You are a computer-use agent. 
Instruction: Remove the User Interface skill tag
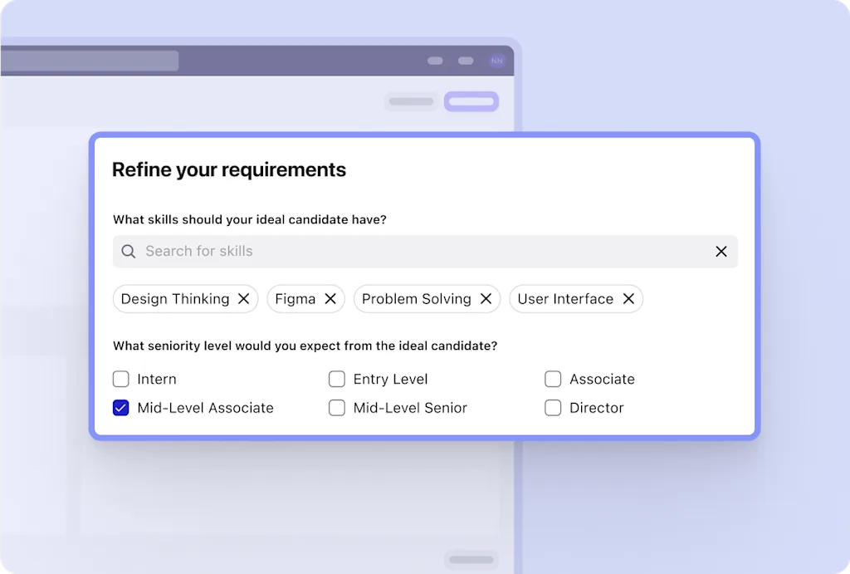(x=628, y=298)
